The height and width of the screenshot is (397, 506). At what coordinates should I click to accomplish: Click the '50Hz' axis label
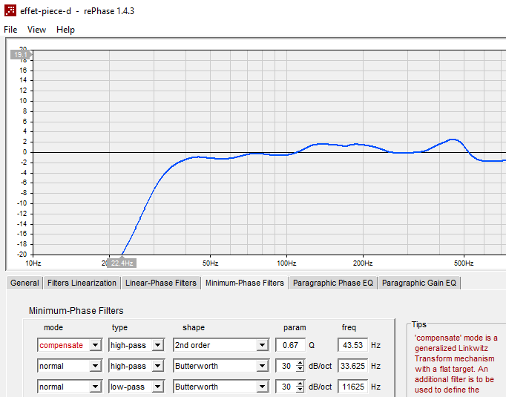tap(211, 263)
